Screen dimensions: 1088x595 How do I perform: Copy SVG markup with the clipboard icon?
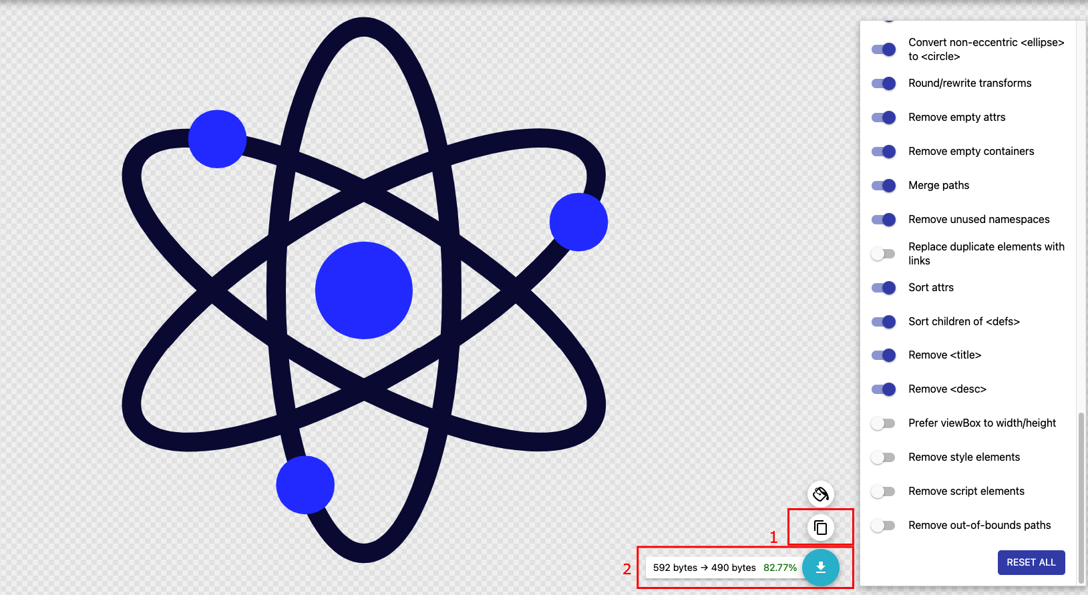[821, 528]
